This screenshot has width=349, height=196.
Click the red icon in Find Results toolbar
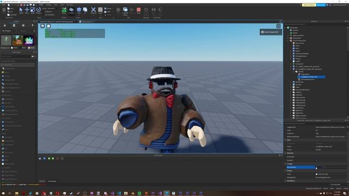pos(57,158)
